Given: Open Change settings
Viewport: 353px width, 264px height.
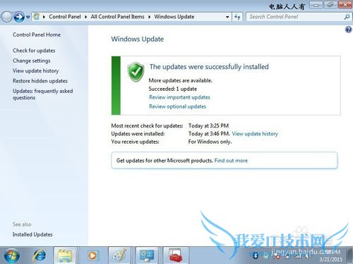Looking at the screenshot, I should click(x=32, y=61).
